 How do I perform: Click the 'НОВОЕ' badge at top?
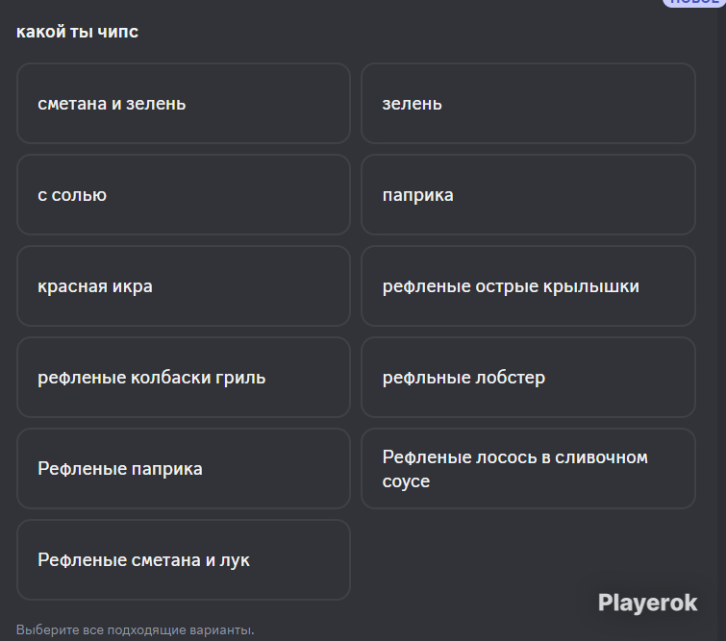(x=693, y=2)
